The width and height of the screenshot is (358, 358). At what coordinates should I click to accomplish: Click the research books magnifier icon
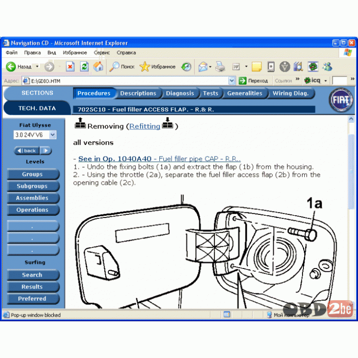point(298,67)
